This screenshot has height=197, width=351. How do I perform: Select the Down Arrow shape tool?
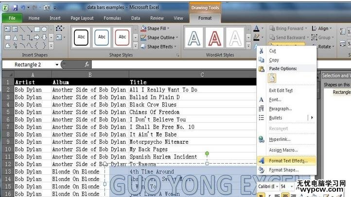click(x=44, y=37)
